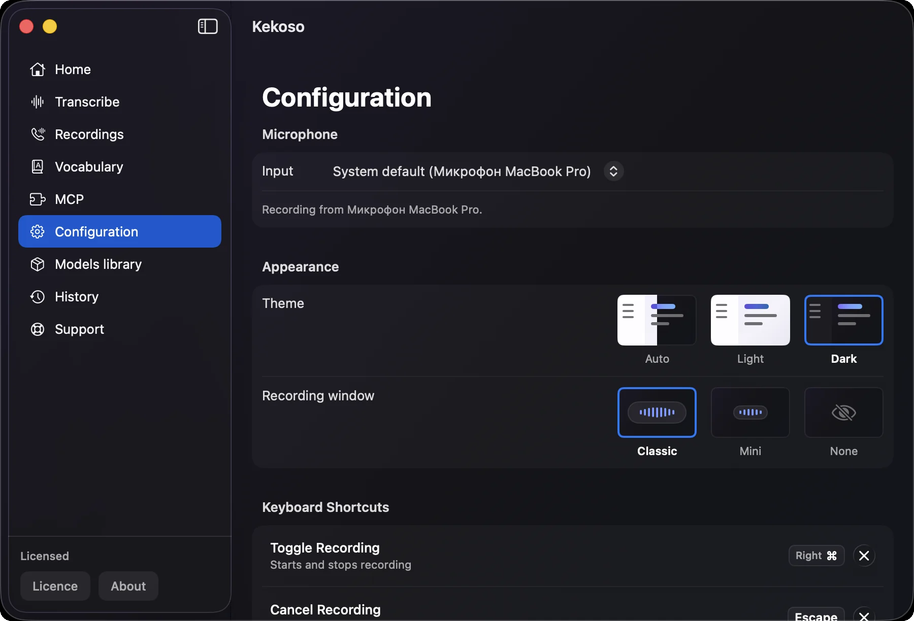Screen dimensions: 914x621
Task: Click the Cancel Recording label
Action: [325, 610]
